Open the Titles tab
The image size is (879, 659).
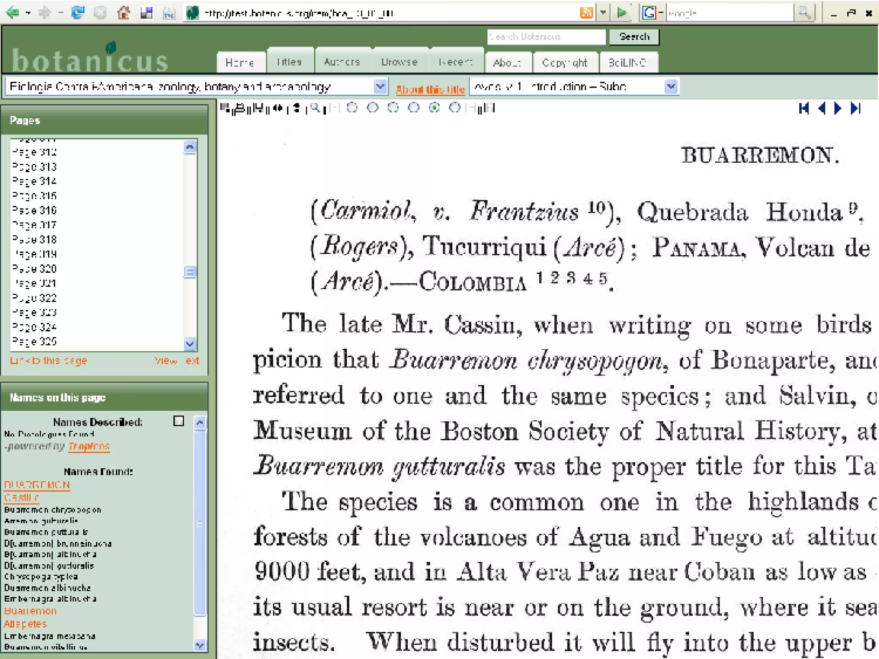tap(289, 62)
